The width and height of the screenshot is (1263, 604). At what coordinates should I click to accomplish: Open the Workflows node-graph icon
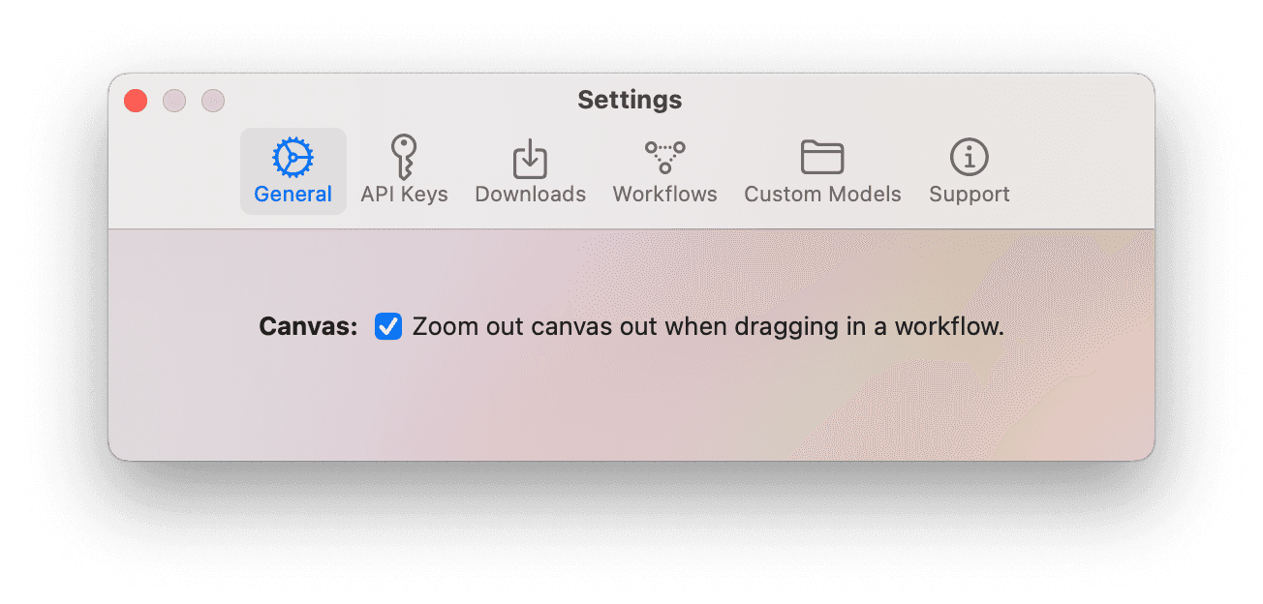coord(665,157)
